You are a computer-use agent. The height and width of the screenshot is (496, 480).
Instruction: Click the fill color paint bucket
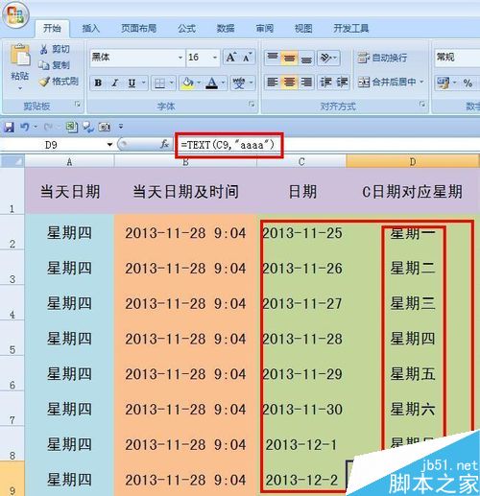point(187,83)
